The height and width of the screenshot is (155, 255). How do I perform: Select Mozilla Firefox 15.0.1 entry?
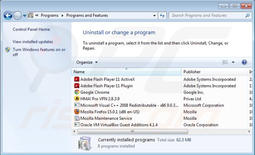(110, 112)
